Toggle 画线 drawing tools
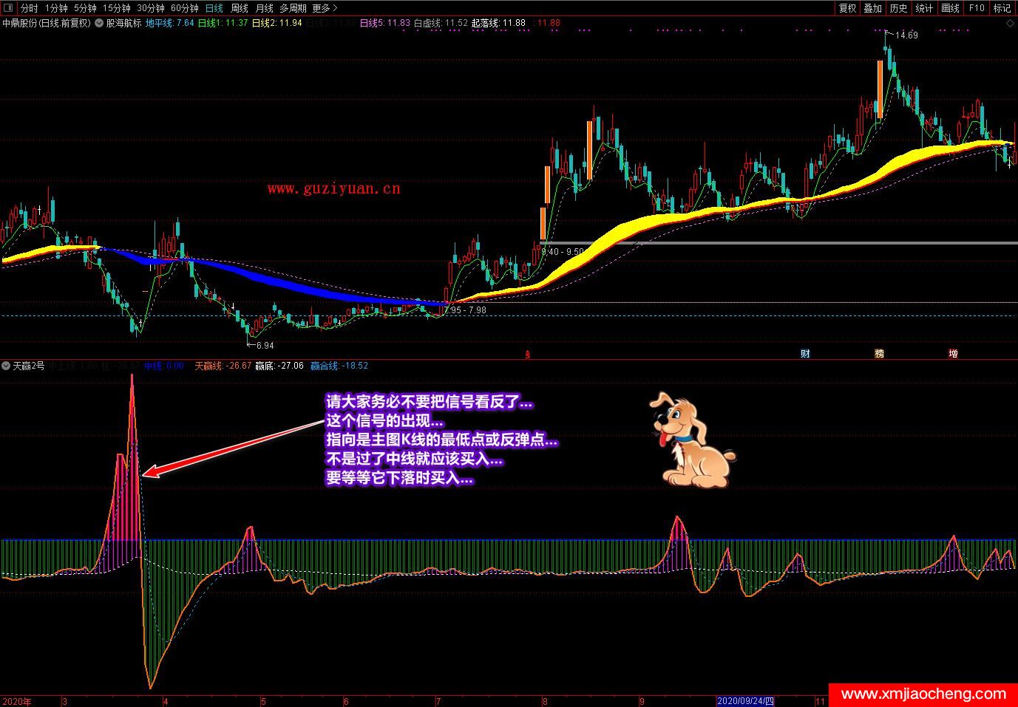Image resolution: width=1018 pixels, height=707 pixels. (x=951, y=8)
